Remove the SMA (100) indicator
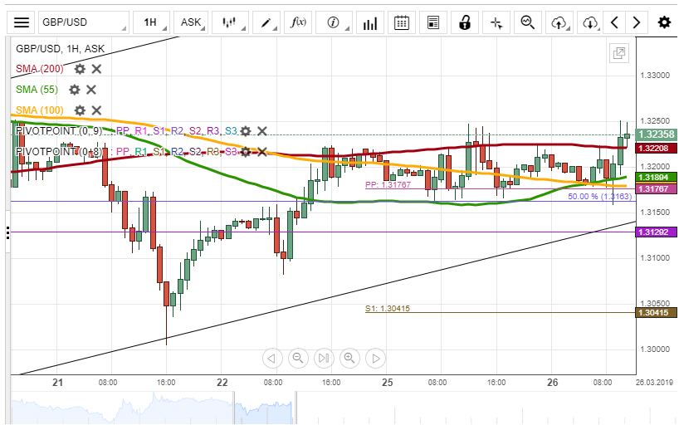 [x=96, y=110]
